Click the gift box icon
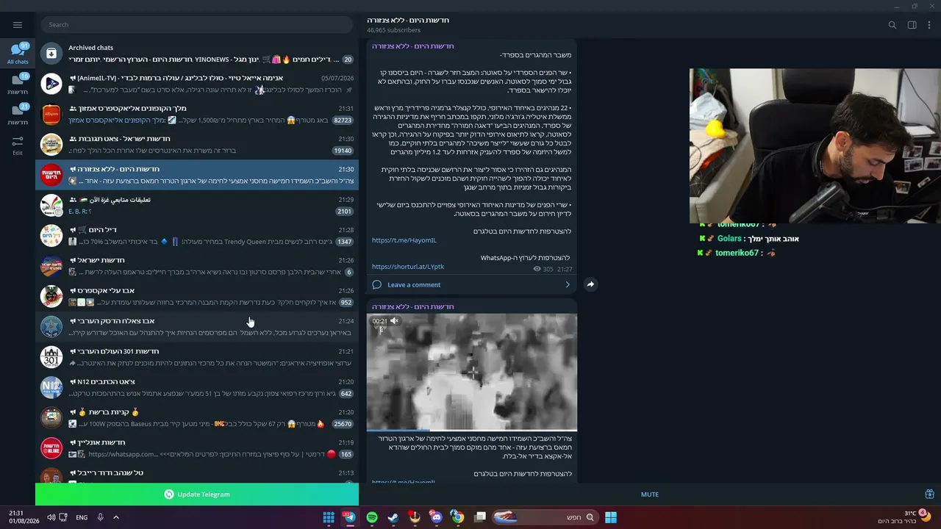Screen dimensions: 941x529 [929, 494]
